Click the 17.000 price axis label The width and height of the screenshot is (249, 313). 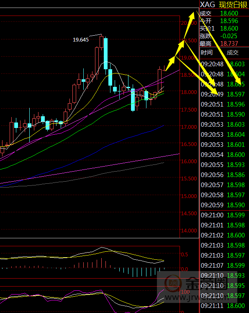coord(189,127)
